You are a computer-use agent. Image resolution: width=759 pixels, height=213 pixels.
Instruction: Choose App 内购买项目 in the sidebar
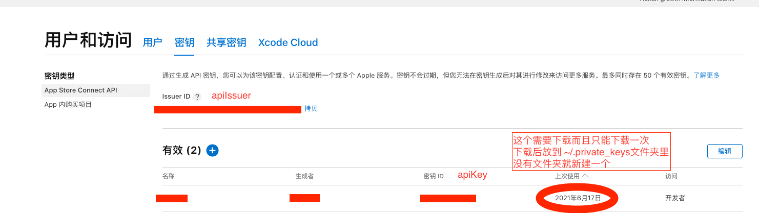[68, 105]
